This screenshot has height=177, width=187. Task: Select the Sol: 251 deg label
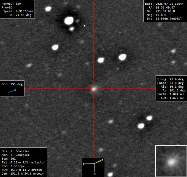coord(12,84)
